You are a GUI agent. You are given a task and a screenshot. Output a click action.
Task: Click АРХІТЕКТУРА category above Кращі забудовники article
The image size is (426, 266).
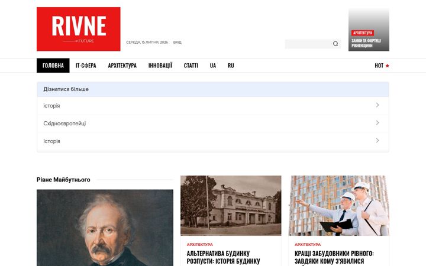point(308,245)
